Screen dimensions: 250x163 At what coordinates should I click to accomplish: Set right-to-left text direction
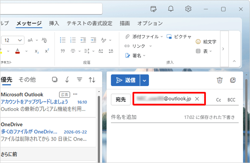click(x=111, y=51)
